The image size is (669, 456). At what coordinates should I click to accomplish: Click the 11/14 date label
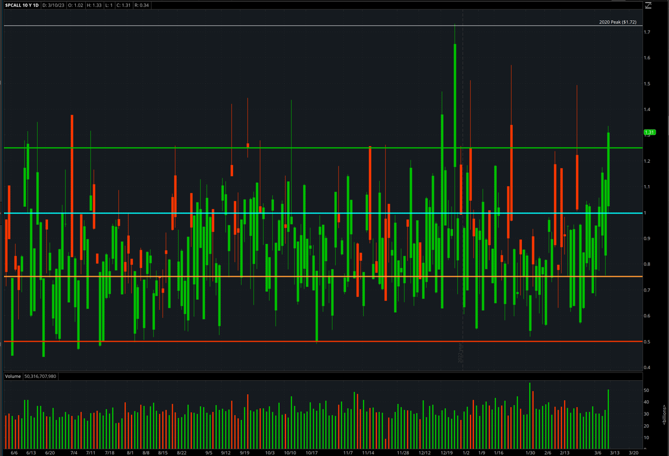(369, 453)
